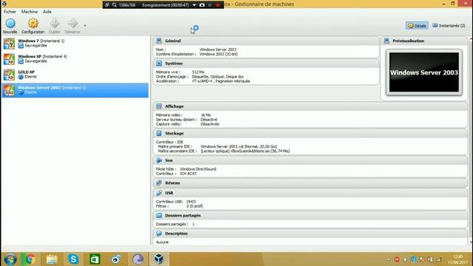Click the Dossiers partagés folder icon
Screen dimensions: 473x266
159,216
